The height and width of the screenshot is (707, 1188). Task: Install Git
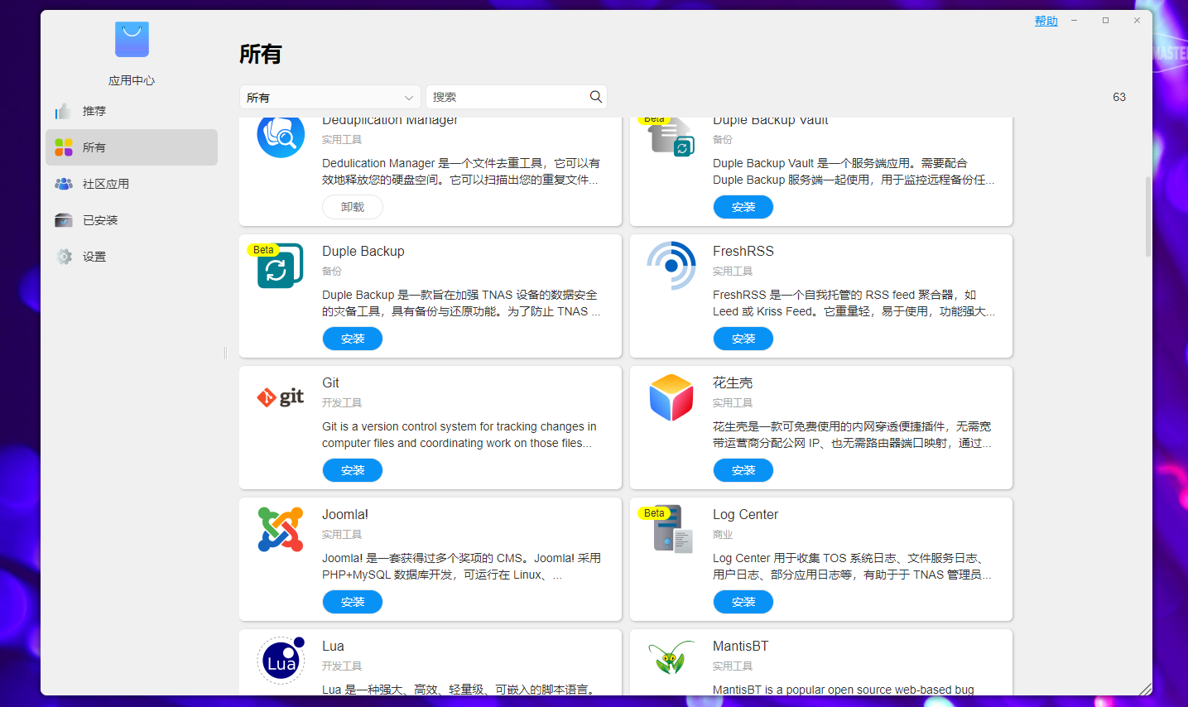coord(353,470)
